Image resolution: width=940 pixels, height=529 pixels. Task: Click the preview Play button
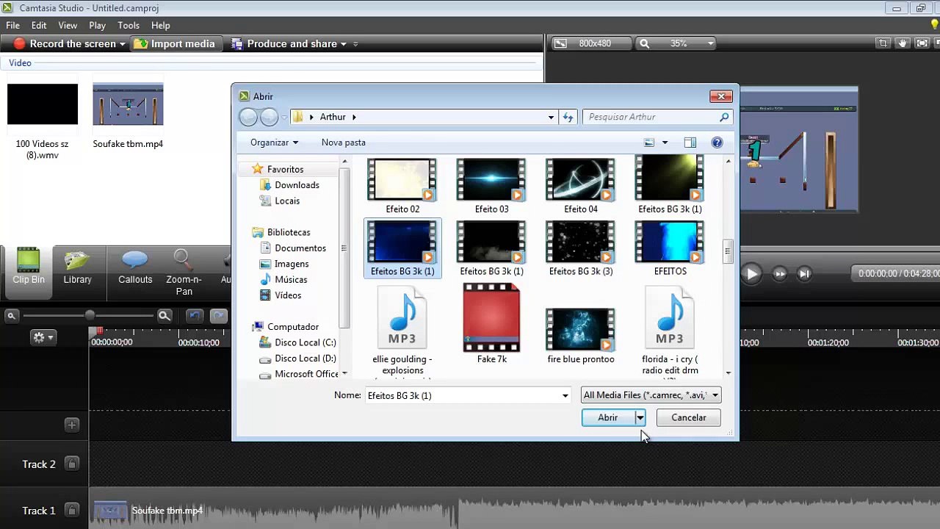[x=751, y=274]
